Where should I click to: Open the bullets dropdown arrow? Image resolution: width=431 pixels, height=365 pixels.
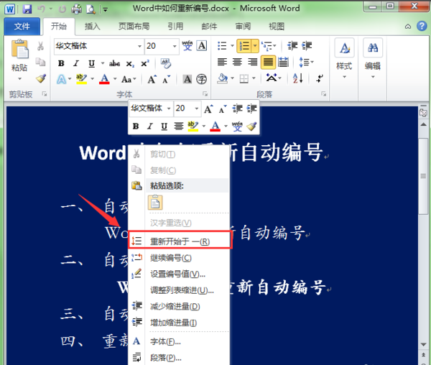233,46
